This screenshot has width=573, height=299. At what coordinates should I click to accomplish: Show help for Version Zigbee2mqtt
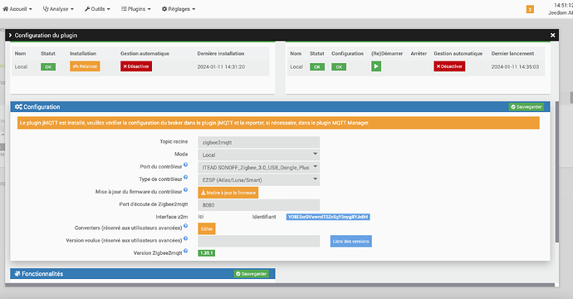(x=186, y=251)
